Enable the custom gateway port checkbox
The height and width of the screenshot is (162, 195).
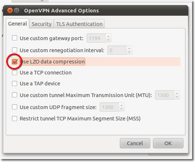[15, 38]
